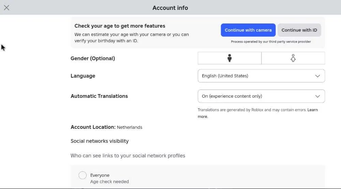341x189 pixels.
Task: Select the female gender icon
Action: coord(293,58)
